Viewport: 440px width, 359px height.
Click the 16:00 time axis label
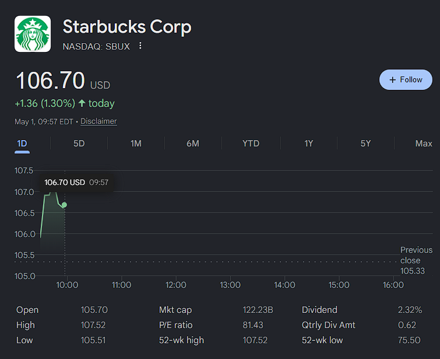pos(393,285)
